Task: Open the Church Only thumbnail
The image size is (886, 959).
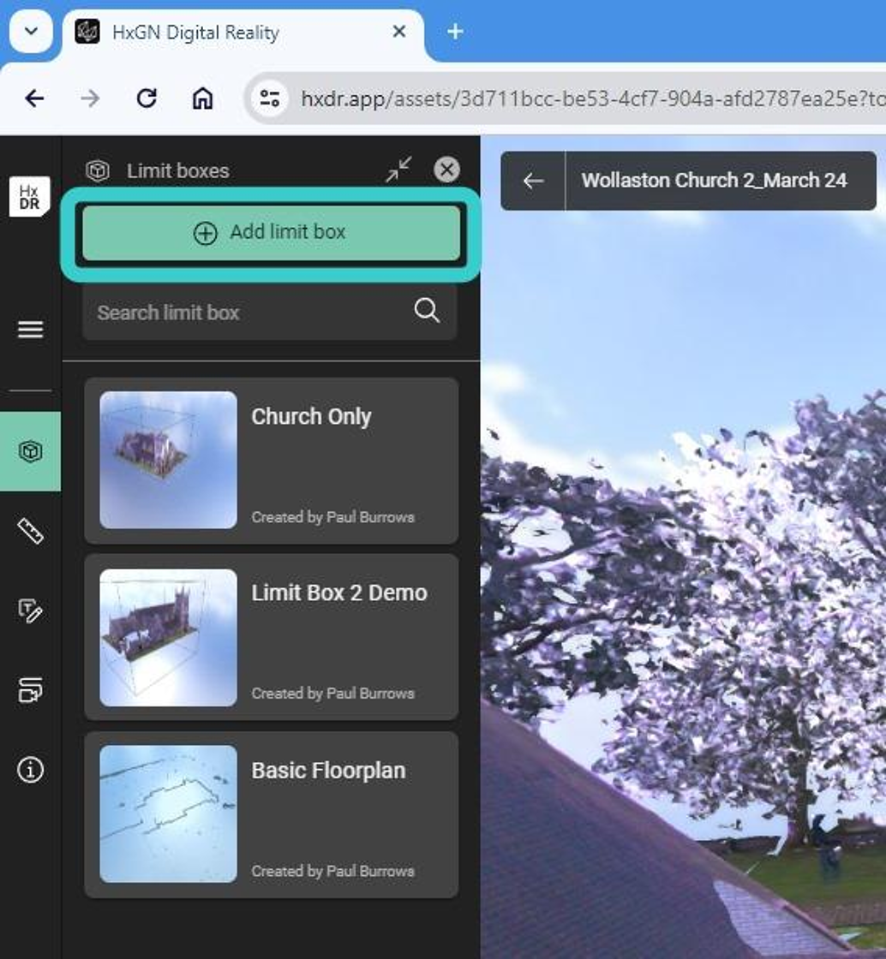Action: coord(168,460)
